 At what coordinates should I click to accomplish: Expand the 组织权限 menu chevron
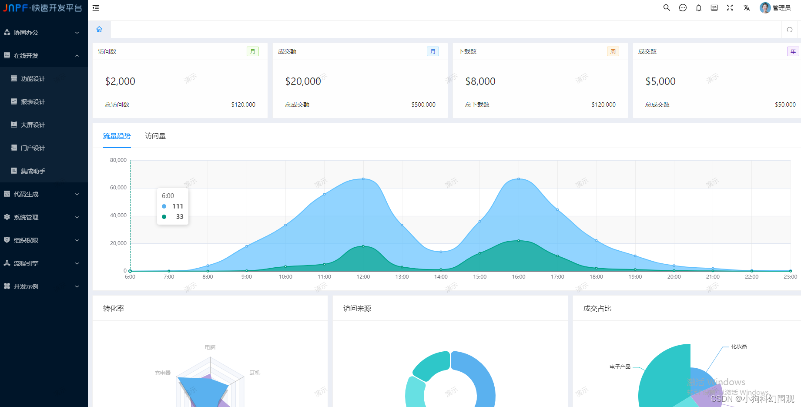point(77,240)
